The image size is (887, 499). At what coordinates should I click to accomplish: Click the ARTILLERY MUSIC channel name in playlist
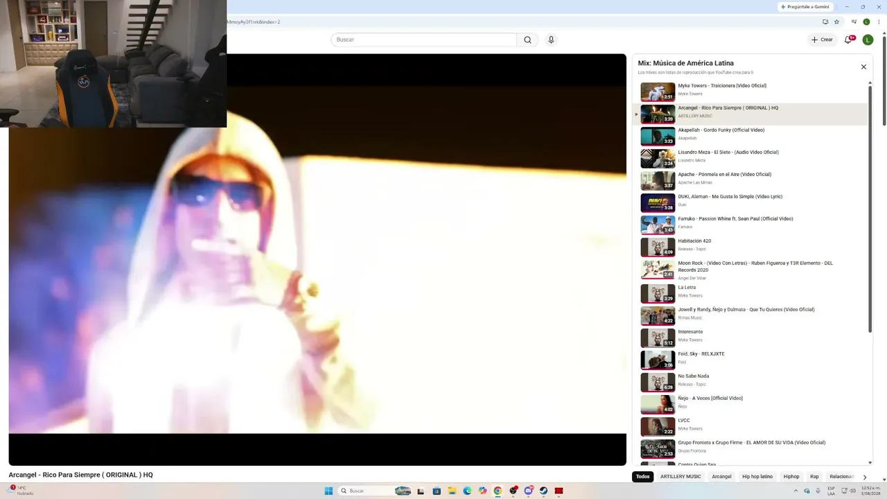click(x=695, y=116)
